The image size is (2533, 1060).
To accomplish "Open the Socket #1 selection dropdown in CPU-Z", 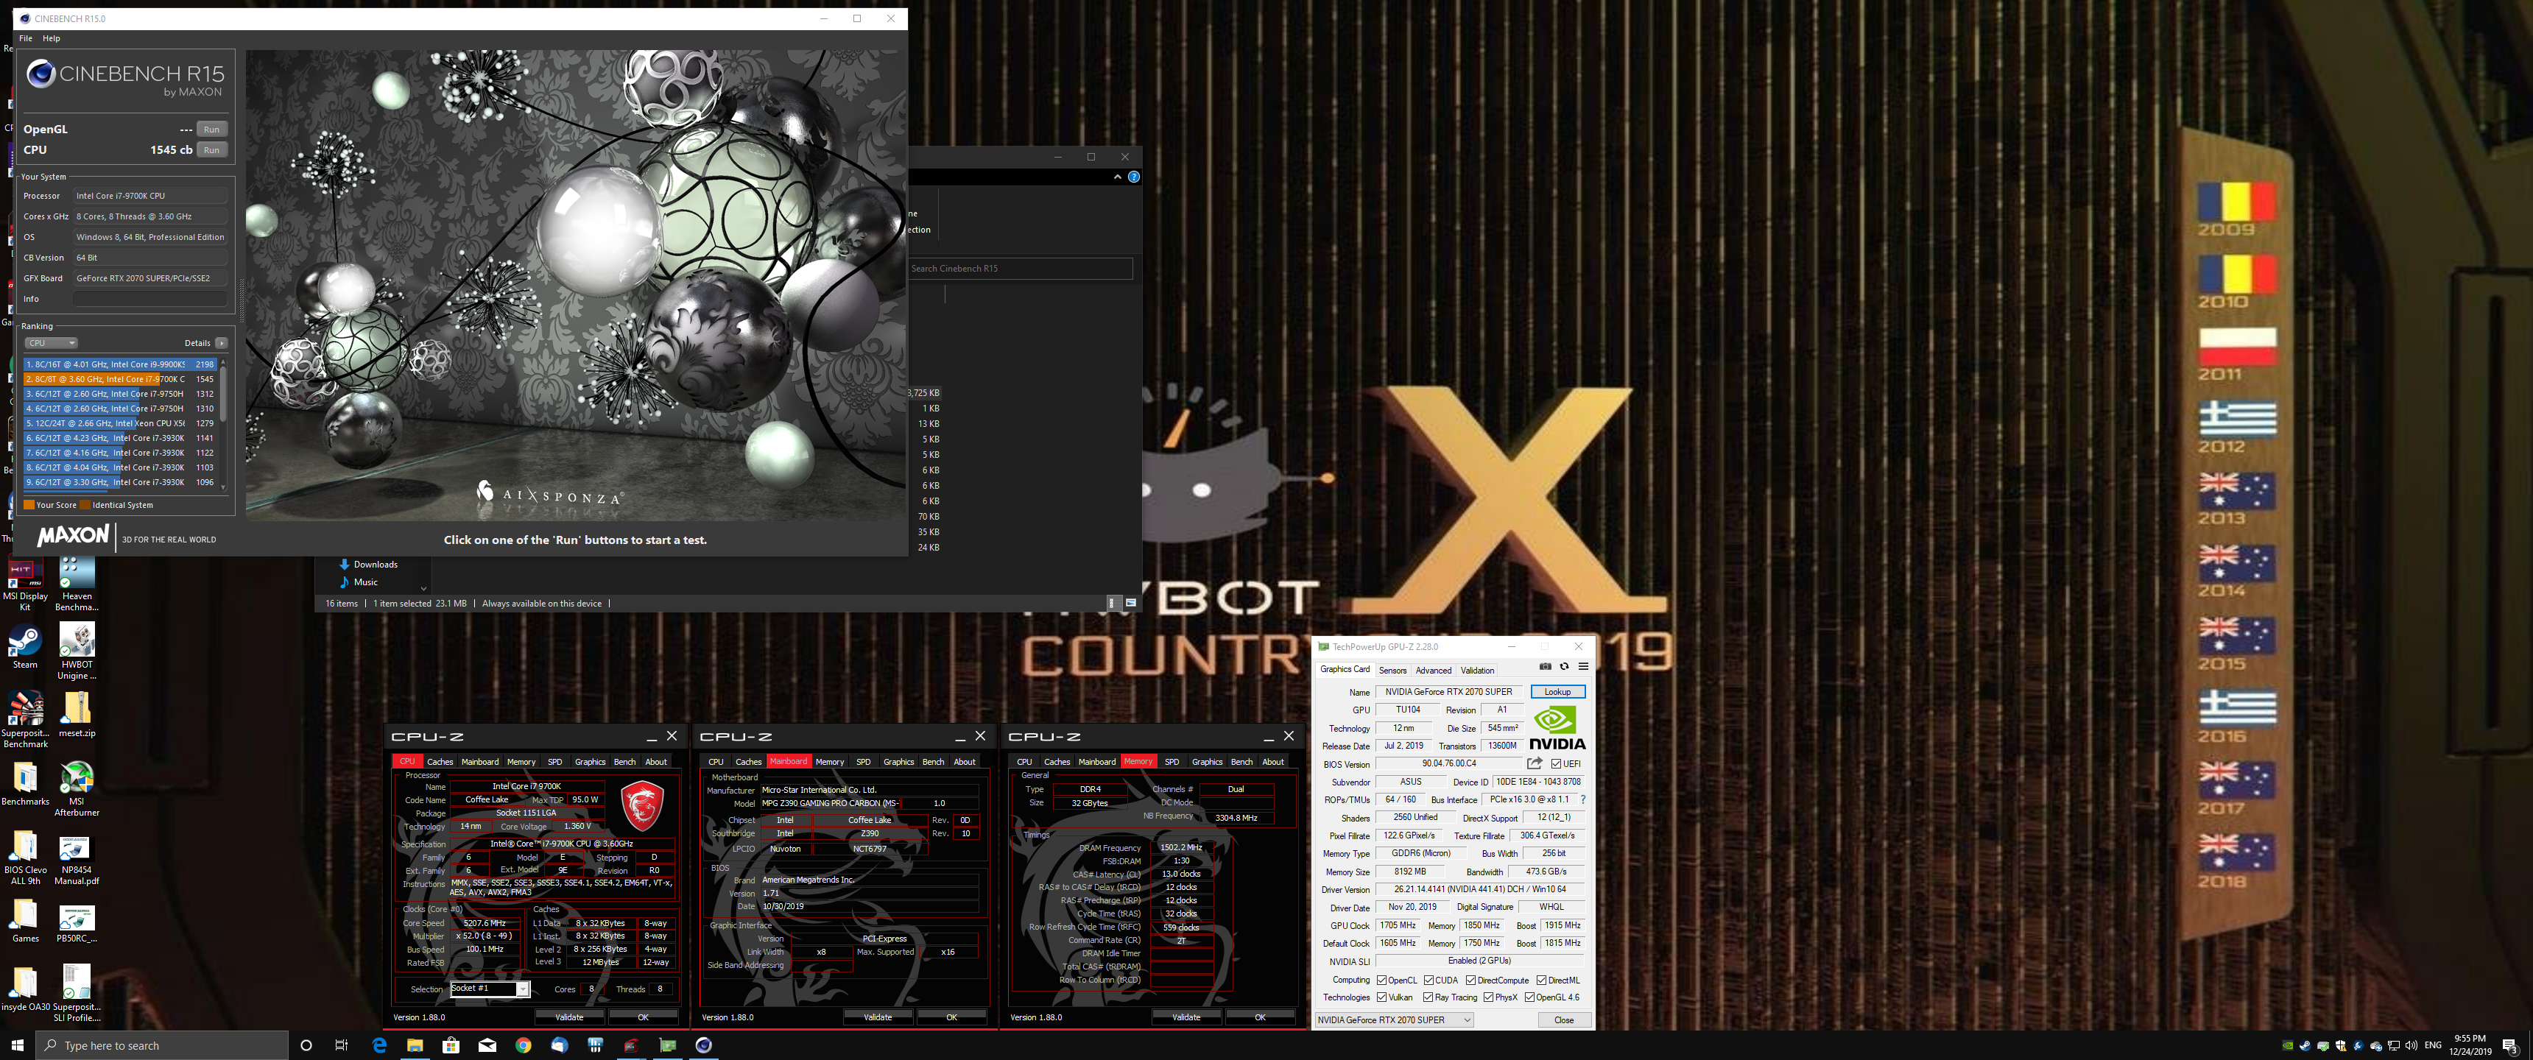I will click(x=490, y=989).
